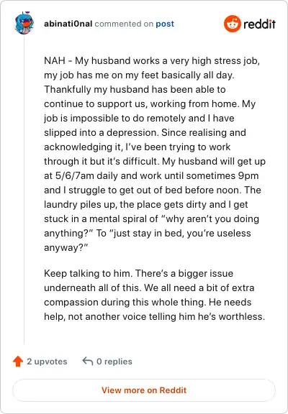The image size is (288, 414).
Task: Click the abinati0nal user avatar
Action: click(24, 23)
